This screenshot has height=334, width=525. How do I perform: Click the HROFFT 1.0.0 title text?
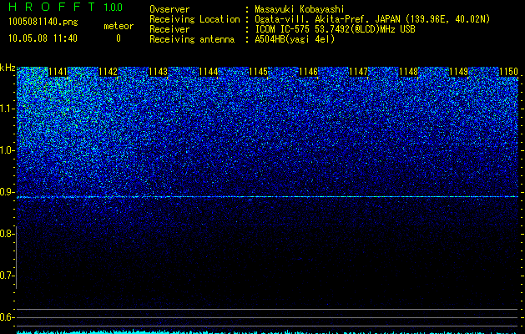65,7
